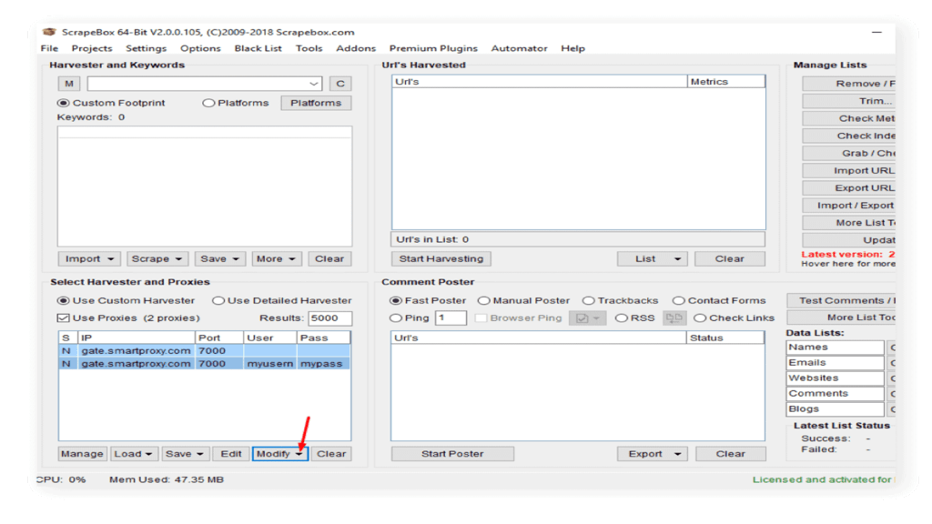This screenshot has height=524, width=932.
Task: Click Start Poster button
Action: [452, 454]
